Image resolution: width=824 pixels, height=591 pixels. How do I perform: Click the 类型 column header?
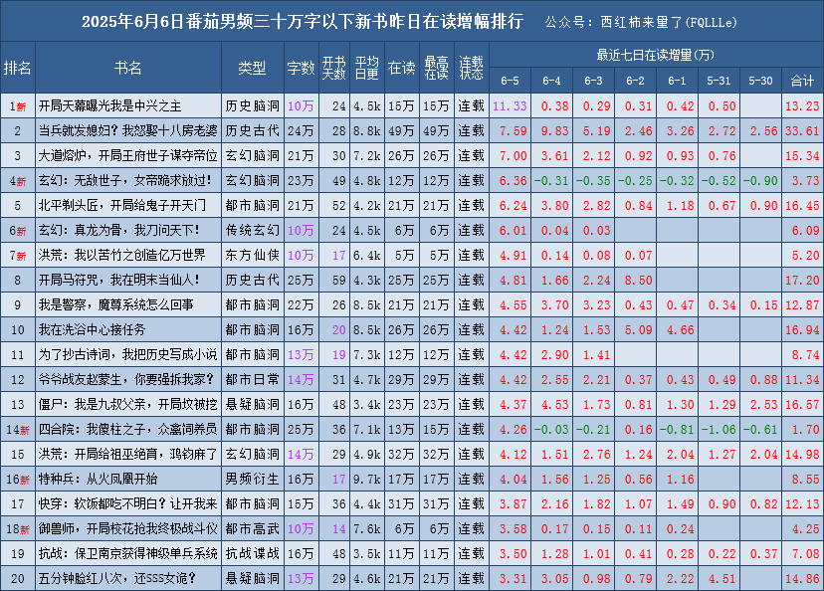253,68
